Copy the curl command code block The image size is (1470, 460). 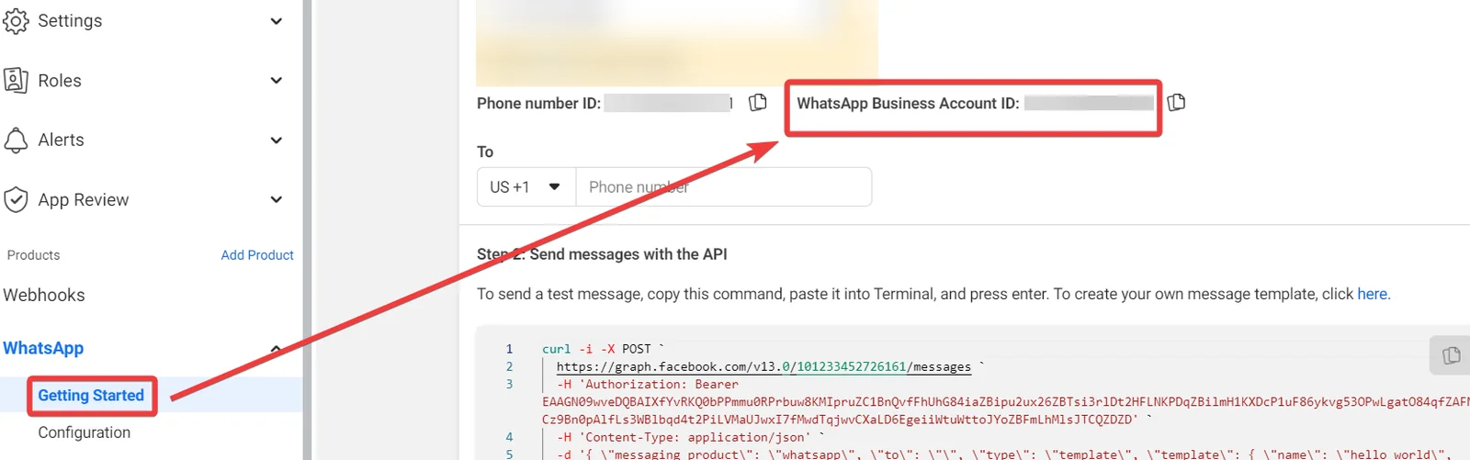(x=1452, y=354)
